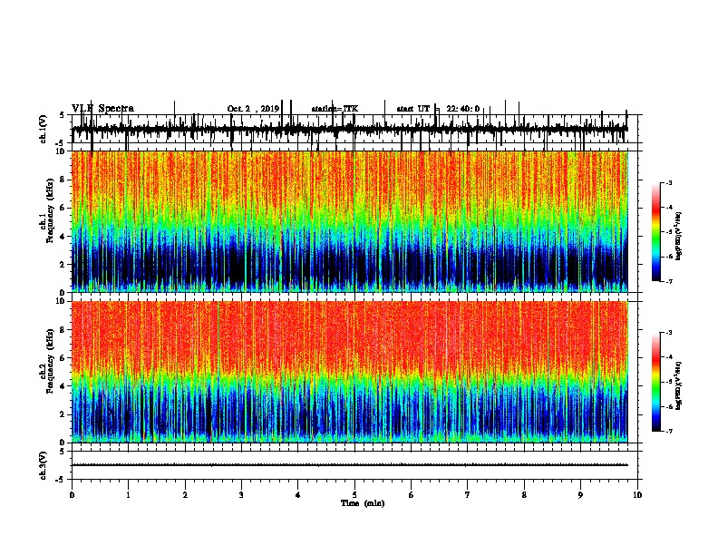The image size is (718, 555).
Task: Click inside the ch.2 spectrogram panel
Action: tap(349, 372)
